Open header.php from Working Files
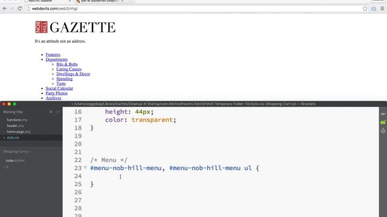This screenshot has width=387, height=217. click(15, 126)
